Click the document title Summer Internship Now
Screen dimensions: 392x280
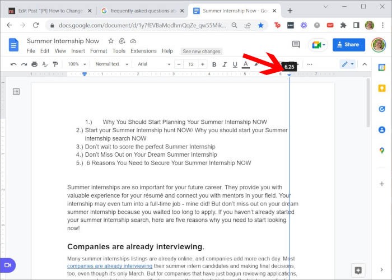coord(63,41)
